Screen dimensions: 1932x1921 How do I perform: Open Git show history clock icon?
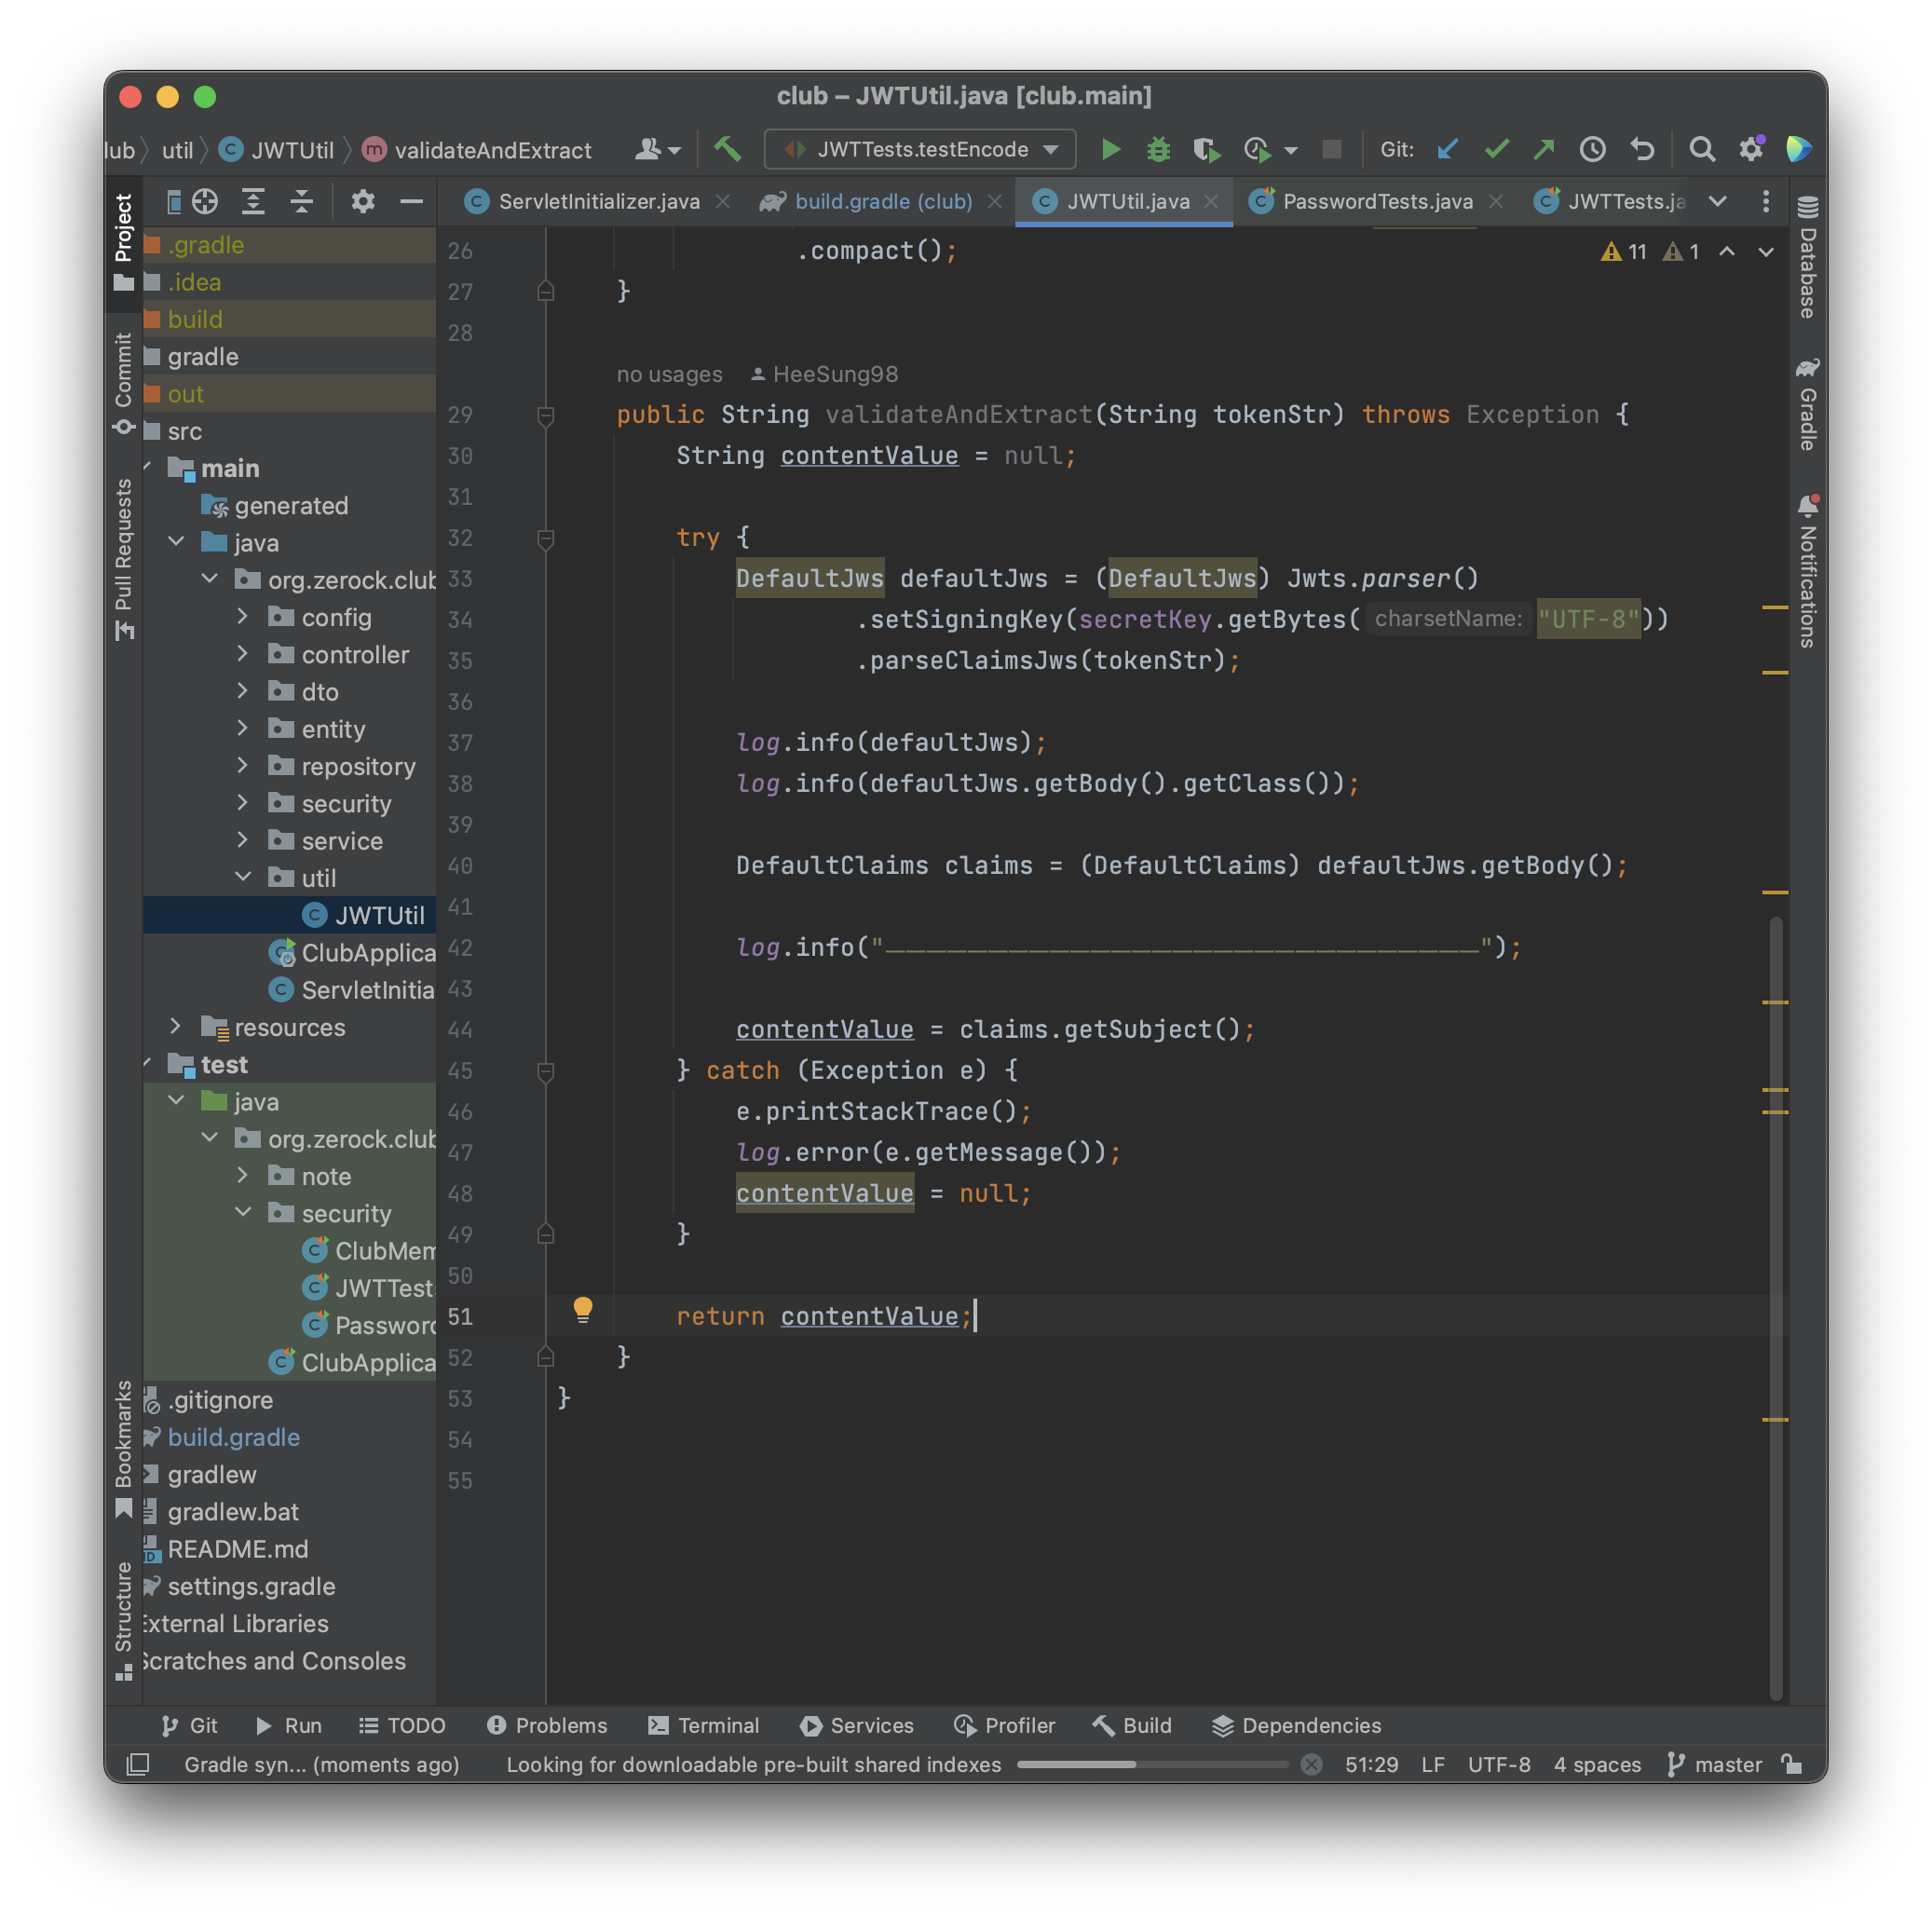(1592, 150)
